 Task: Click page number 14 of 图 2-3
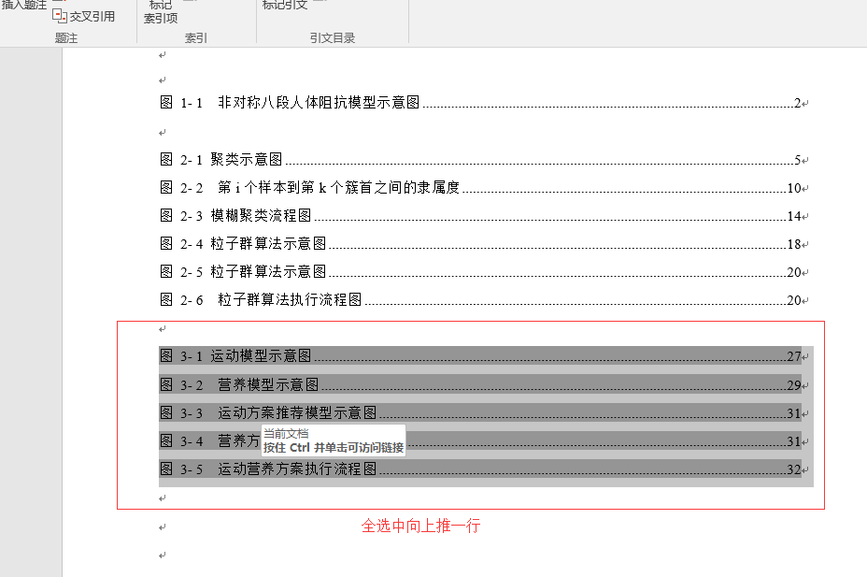tap(794, 216)
